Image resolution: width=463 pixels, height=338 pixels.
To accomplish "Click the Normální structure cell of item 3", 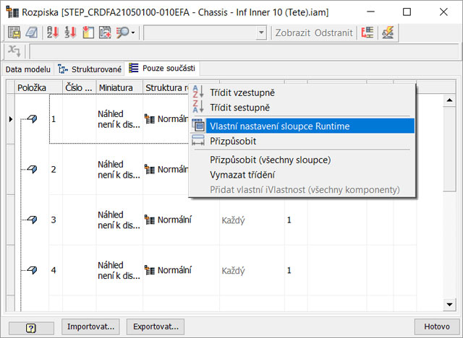I will click(181, 220).
